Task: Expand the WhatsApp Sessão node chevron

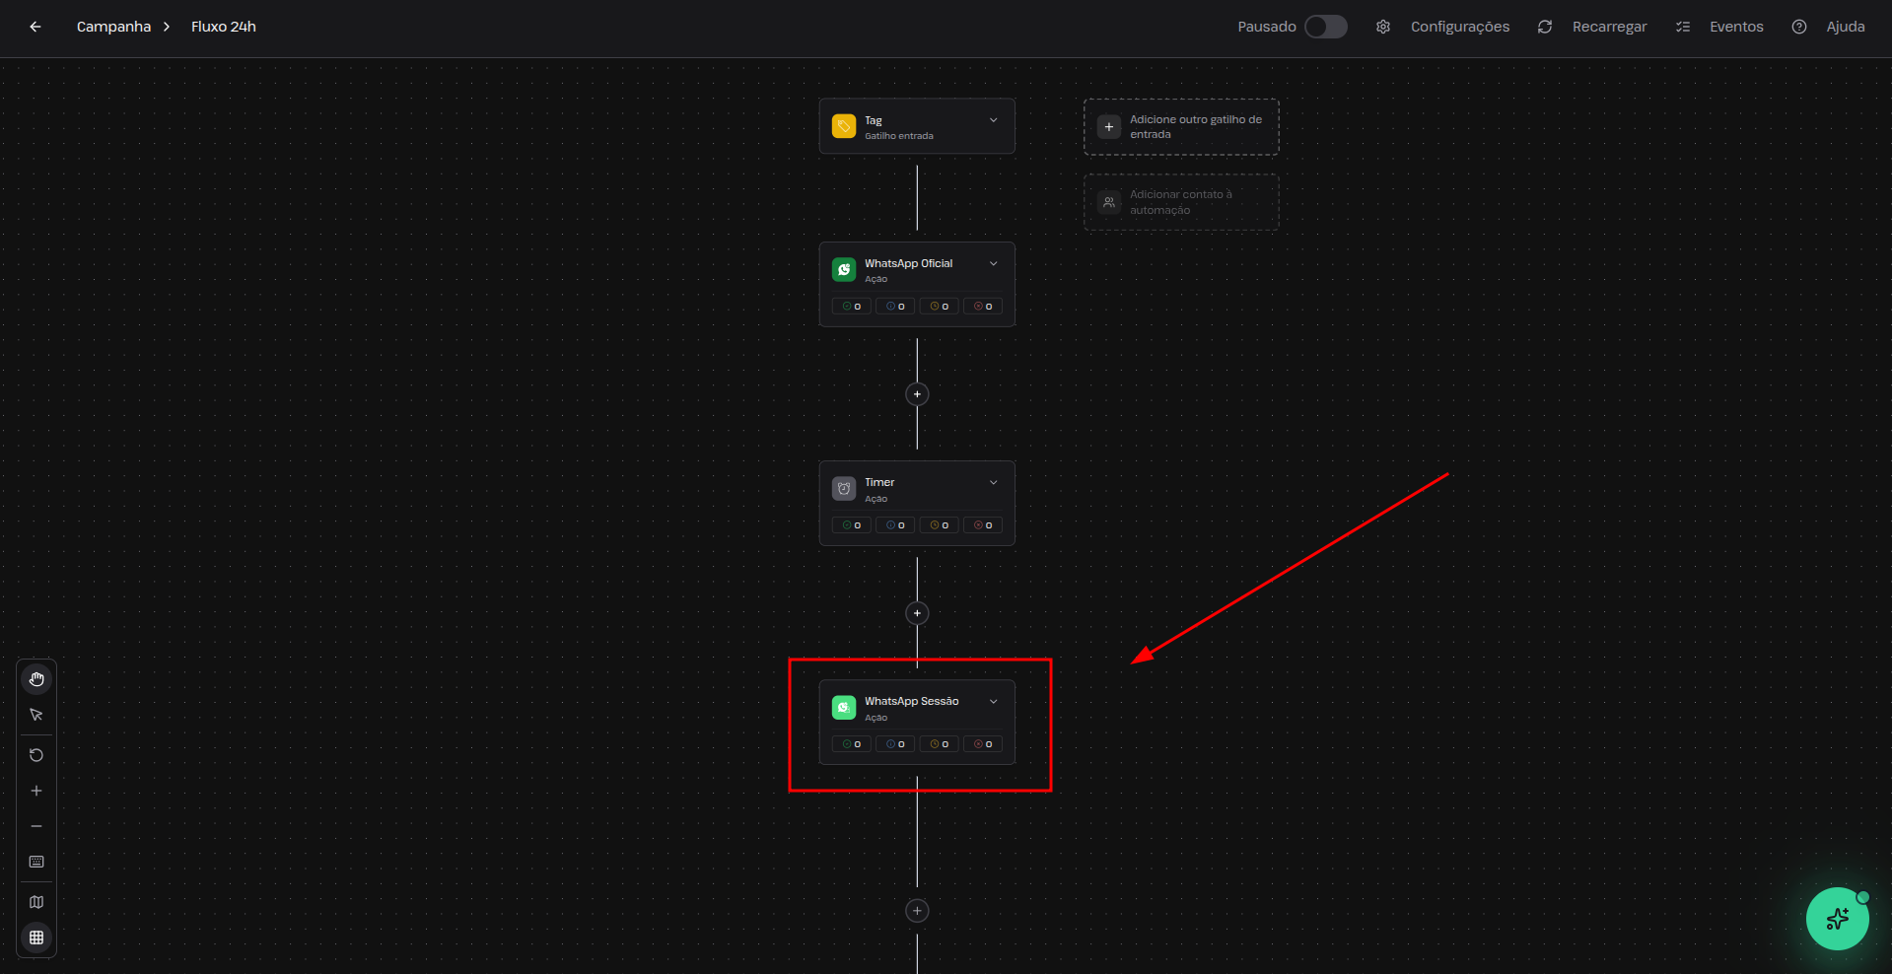Action: pyautogui.click(x=993, y=702)
